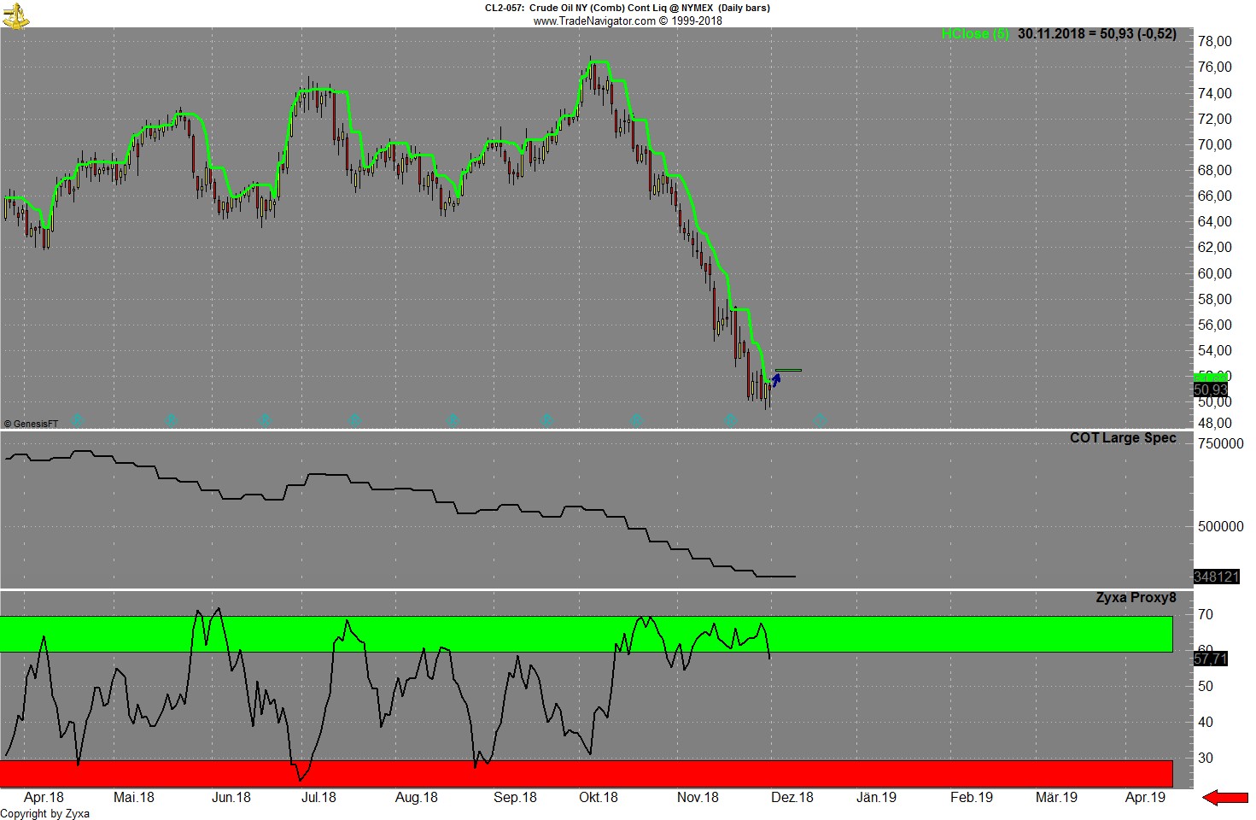Click the Dez.18 date label
Viewport: 1256px width, 820px height.
click(792, 798)
